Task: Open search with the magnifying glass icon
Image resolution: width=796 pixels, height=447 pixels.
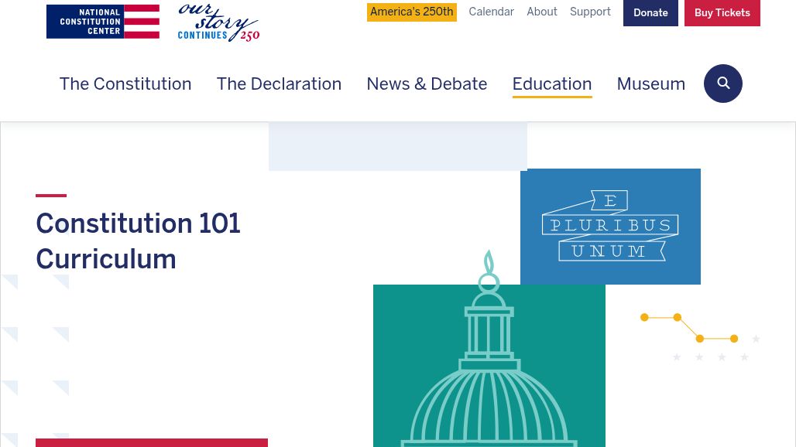Action: (722, 84)
